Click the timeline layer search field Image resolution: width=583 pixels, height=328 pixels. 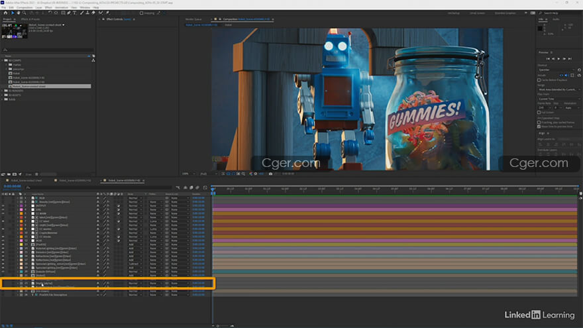coord(99,188)
